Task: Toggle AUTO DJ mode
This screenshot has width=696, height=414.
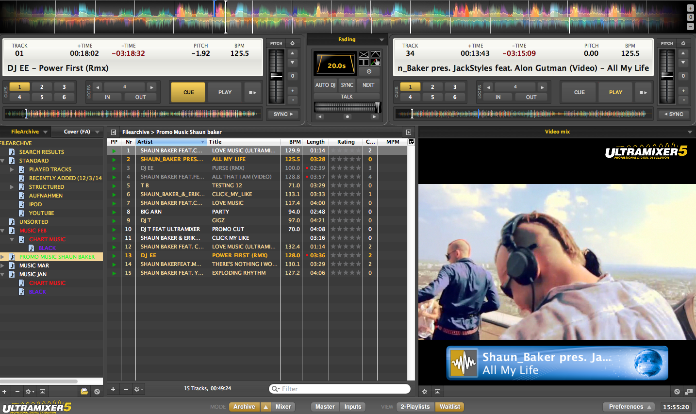Action: [x=325, y=85]
